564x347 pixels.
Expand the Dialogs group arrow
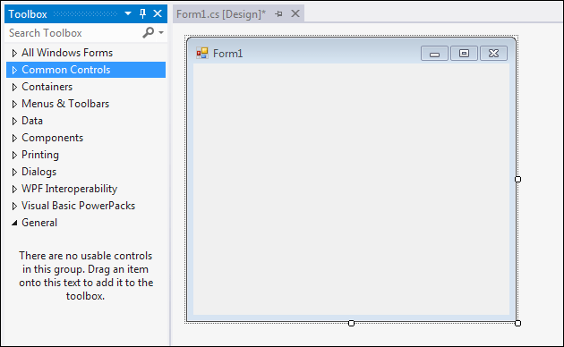[x=14, y=172]
